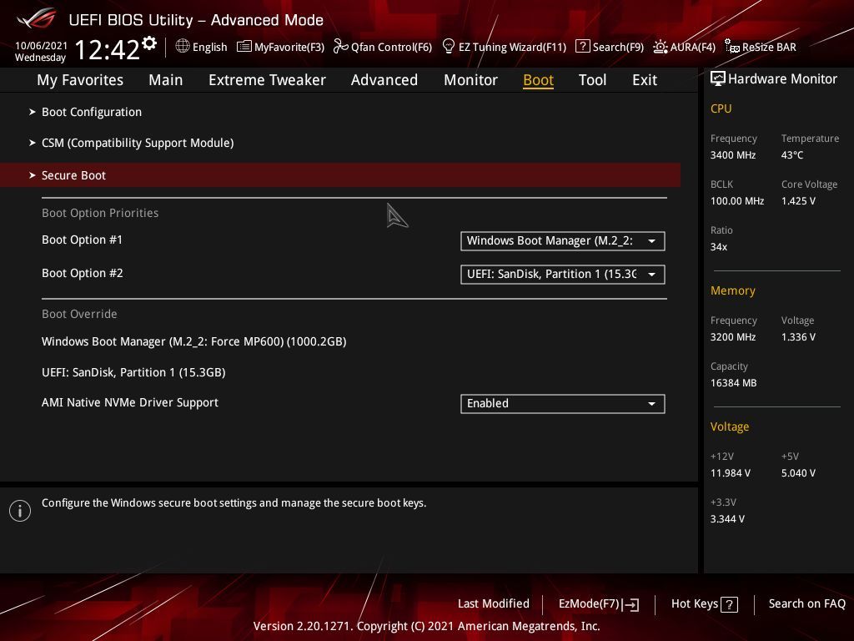This screenshot has height=641, width=854.
Task: Click the CPU temperature value 43°C
Action: (x=792, y=155)
